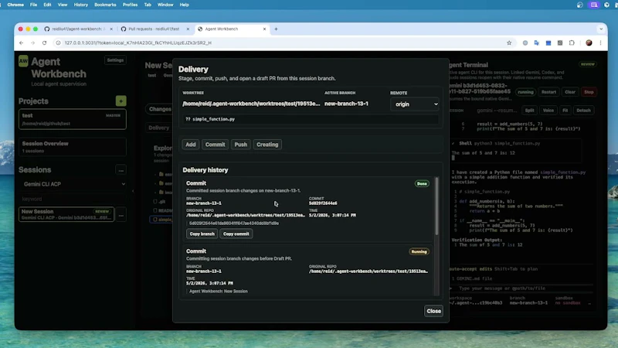Open the Profiles menu
The width and height of the screenshot is (618, 348).
pos(130,5)
